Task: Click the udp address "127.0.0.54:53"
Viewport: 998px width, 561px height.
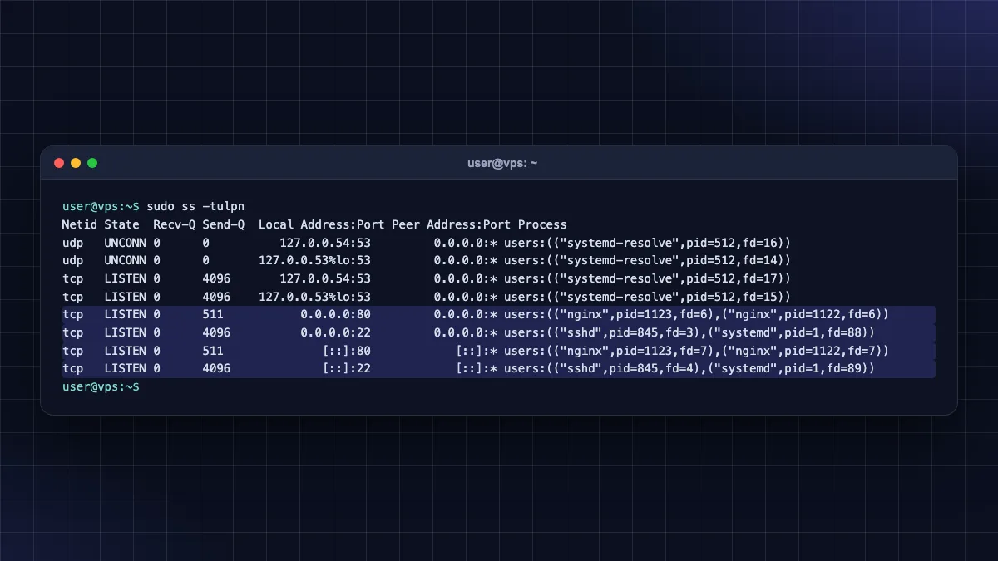Action: click(325, 243)
